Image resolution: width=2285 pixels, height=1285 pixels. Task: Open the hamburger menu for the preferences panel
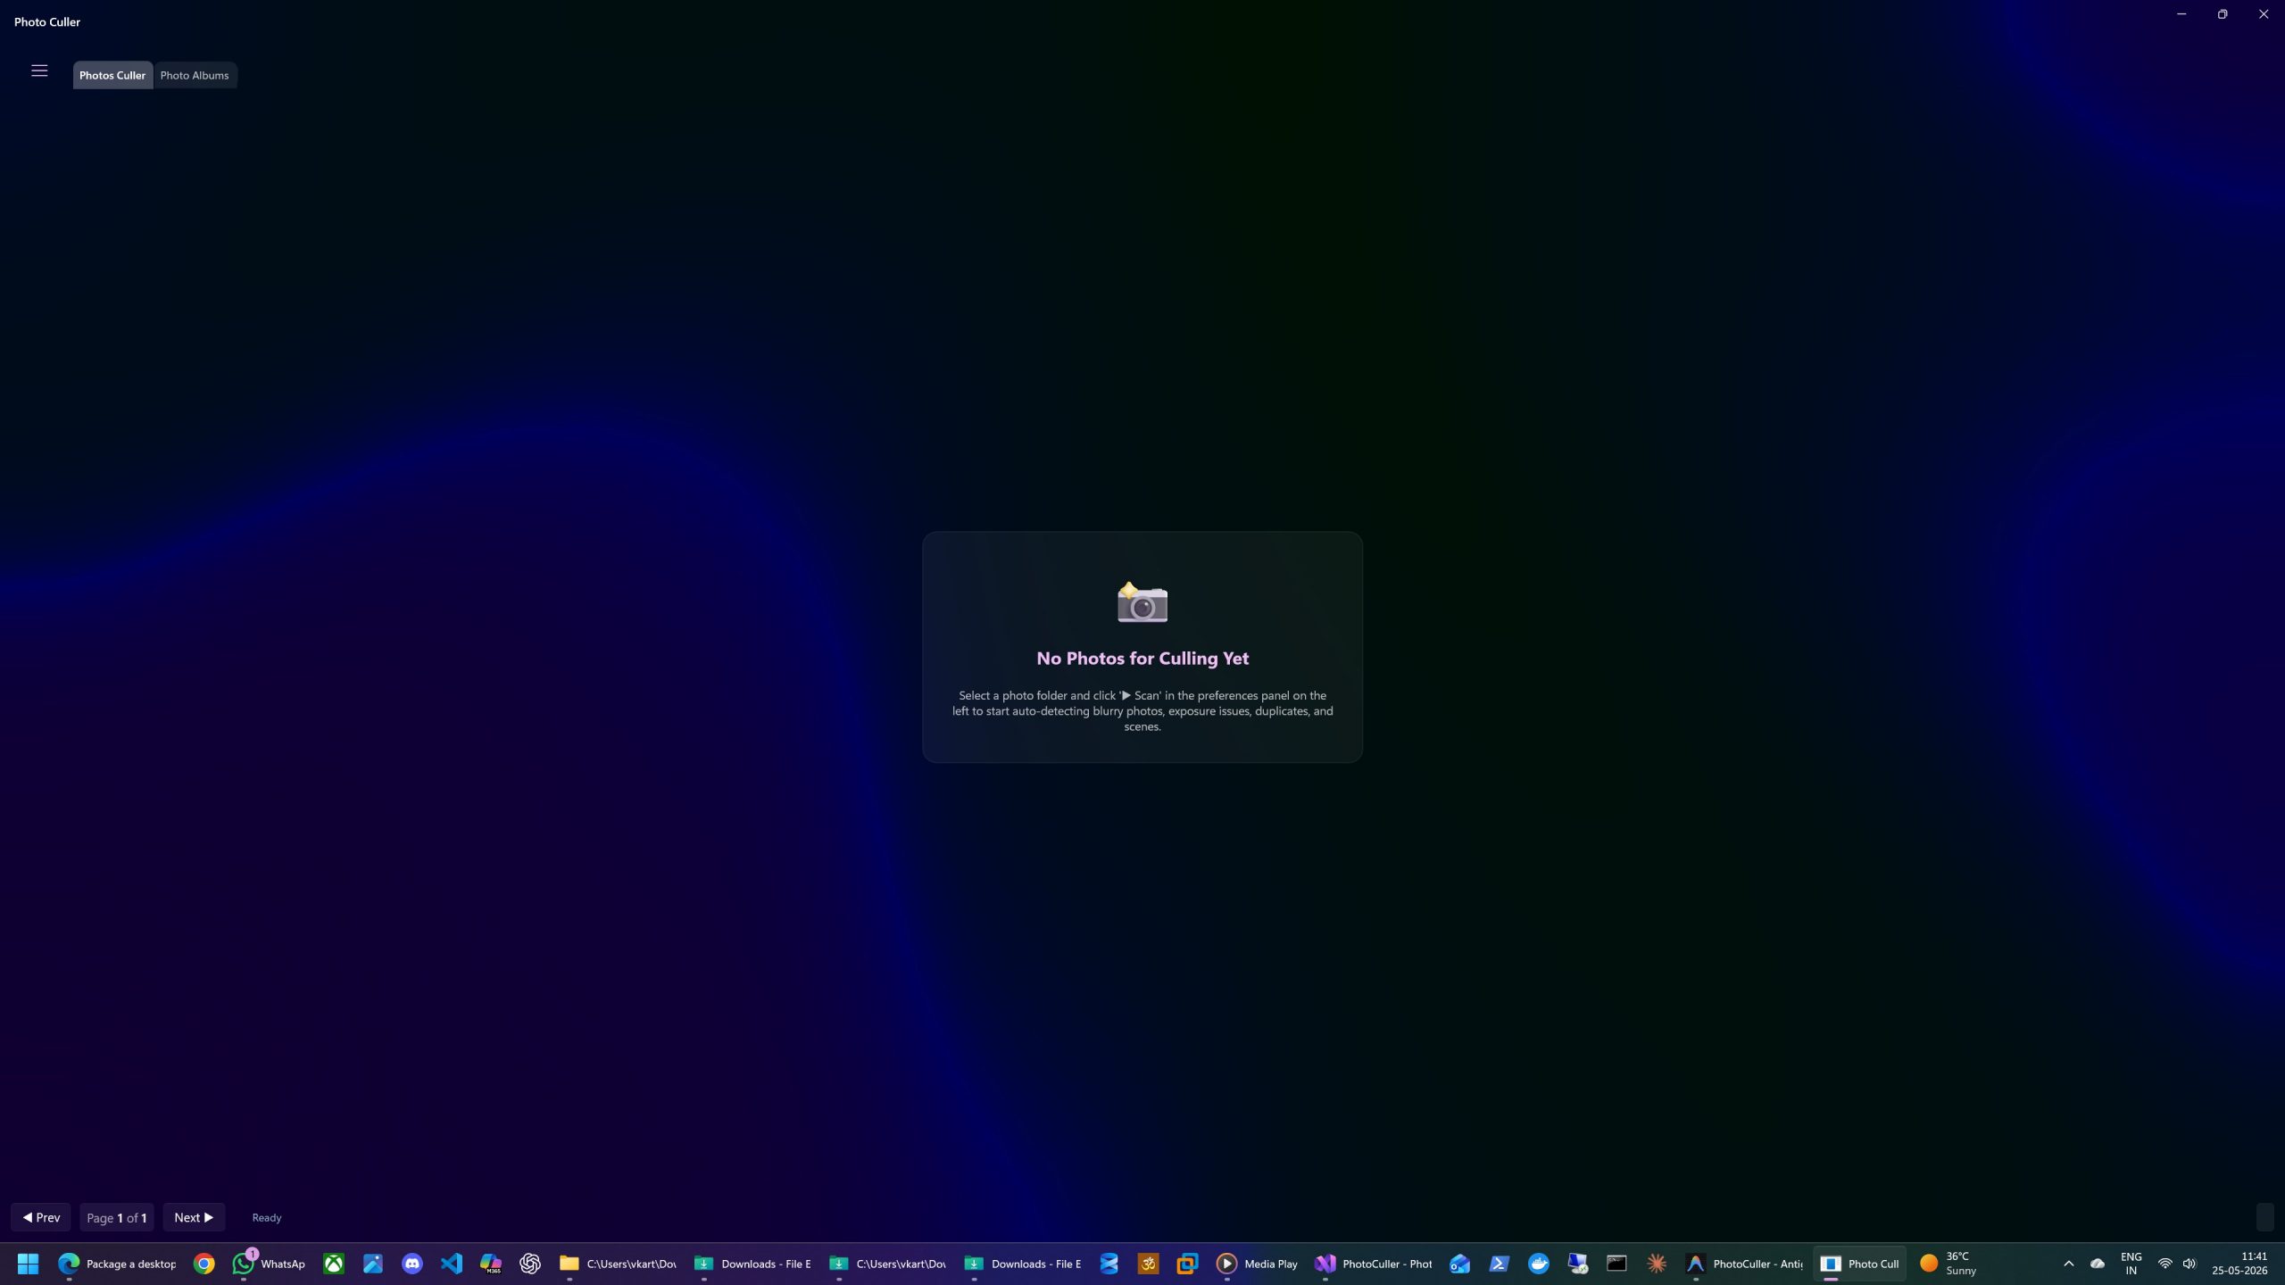39,70
